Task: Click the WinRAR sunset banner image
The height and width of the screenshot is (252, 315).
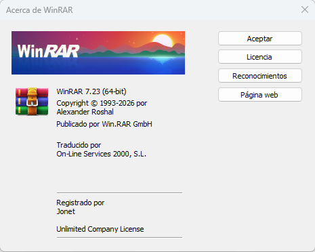Action: pyautogui.click(x=98, y=53)
